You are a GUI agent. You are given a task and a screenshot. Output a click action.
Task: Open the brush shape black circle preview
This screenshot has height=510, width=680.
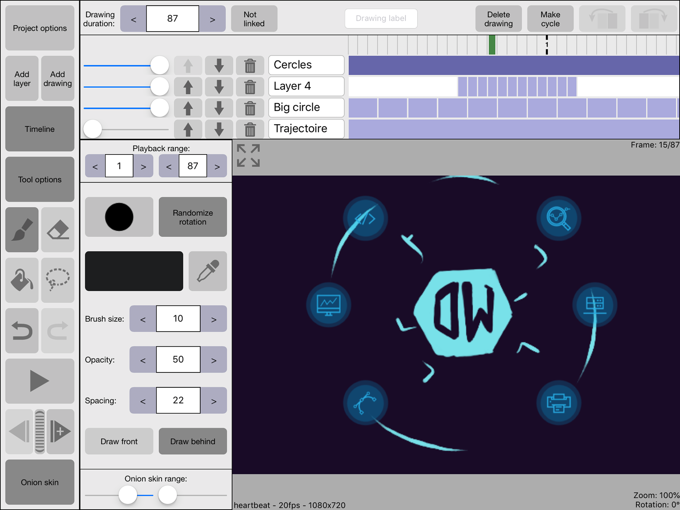click(x=119, y=217)
